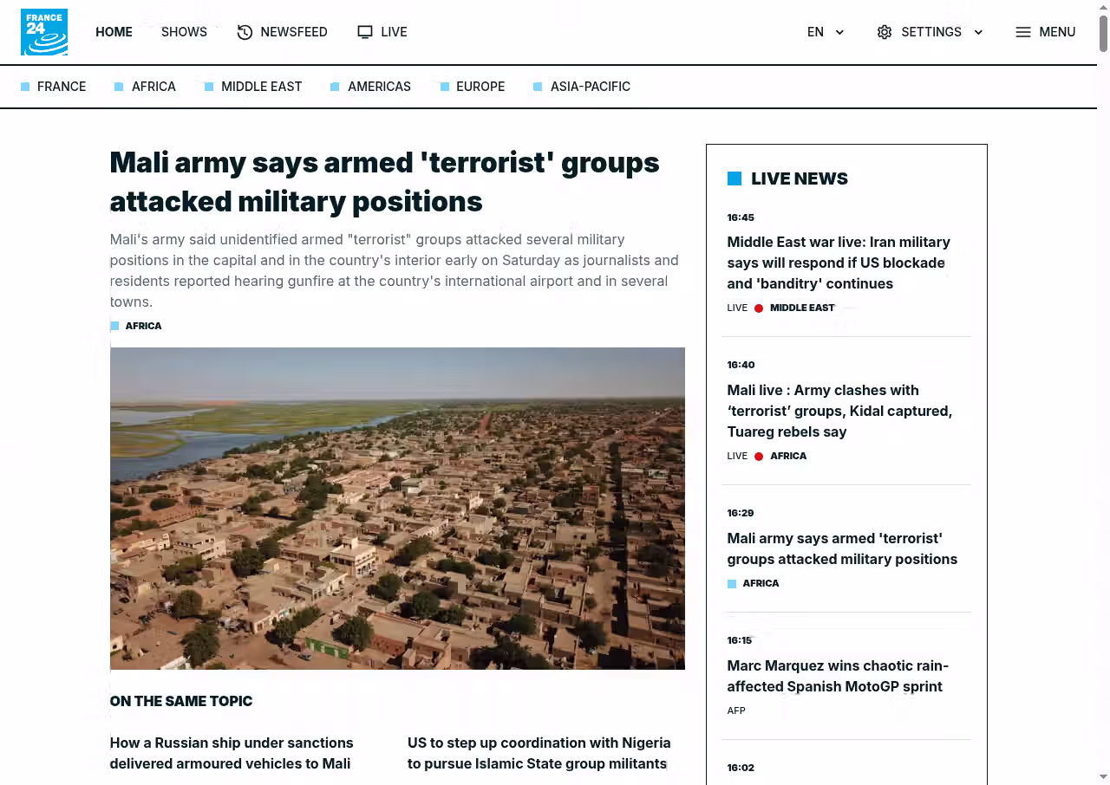Click the Settings gear icon
1110x785 pixels.
[x=884, y=32]
